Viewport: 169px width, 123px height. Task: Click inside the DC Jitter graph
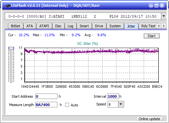tap(91, 65)
